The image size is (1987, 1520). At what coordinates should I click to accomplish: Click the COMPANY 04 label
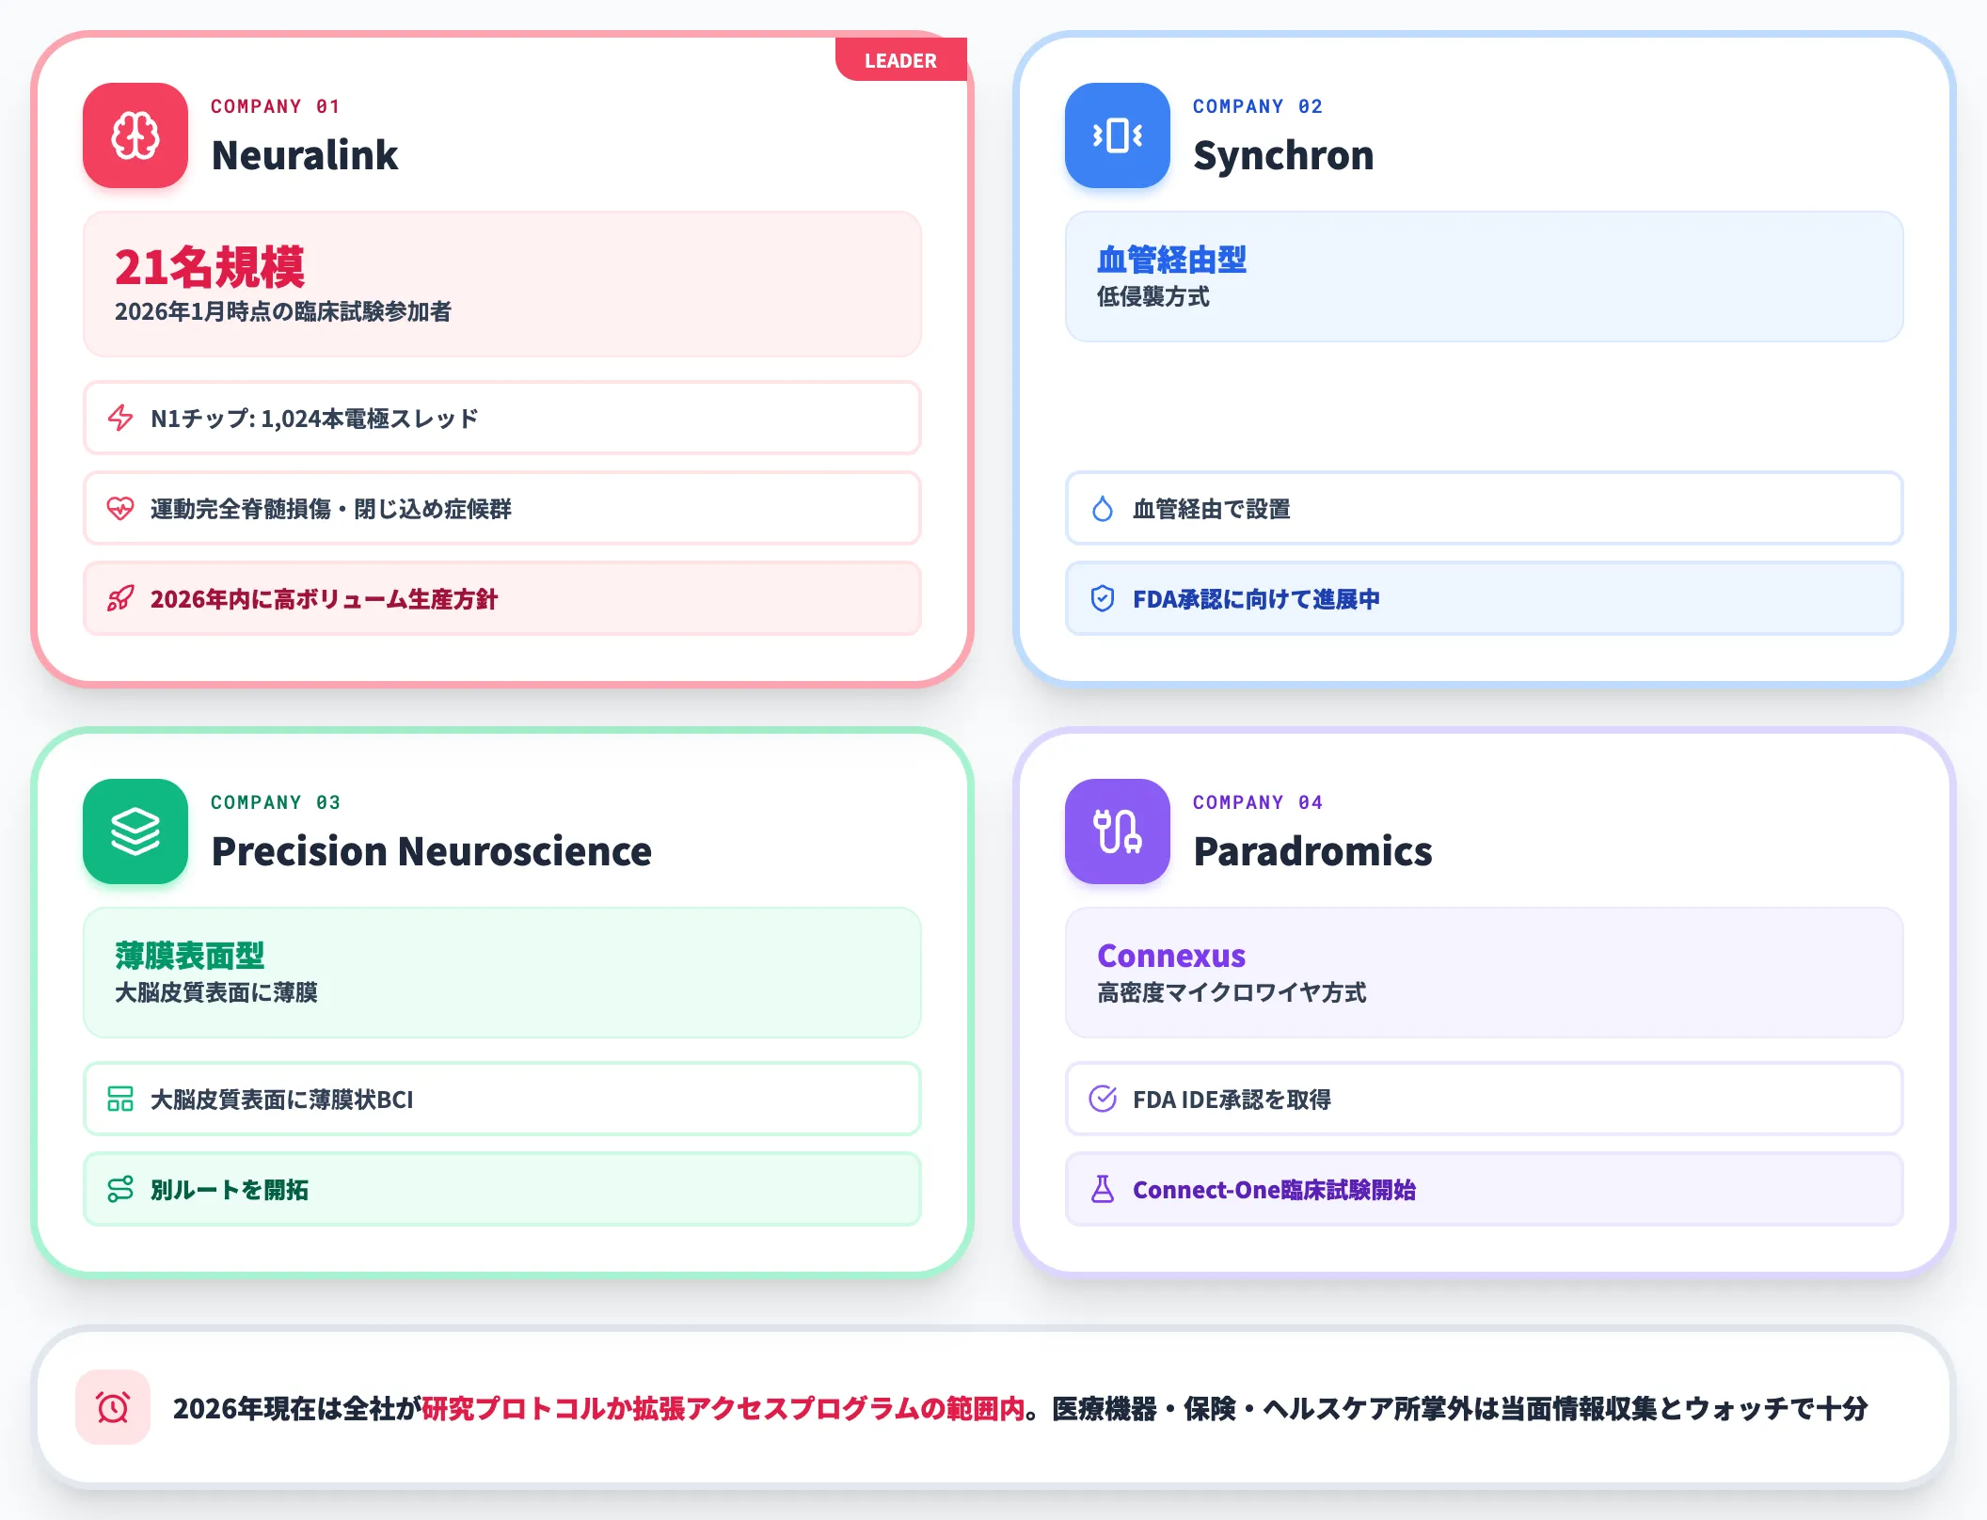tap(1258, 802)
